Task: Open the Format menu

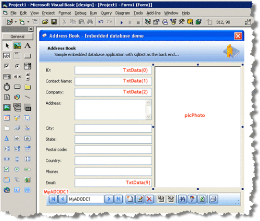Action: tap(65, 13)
